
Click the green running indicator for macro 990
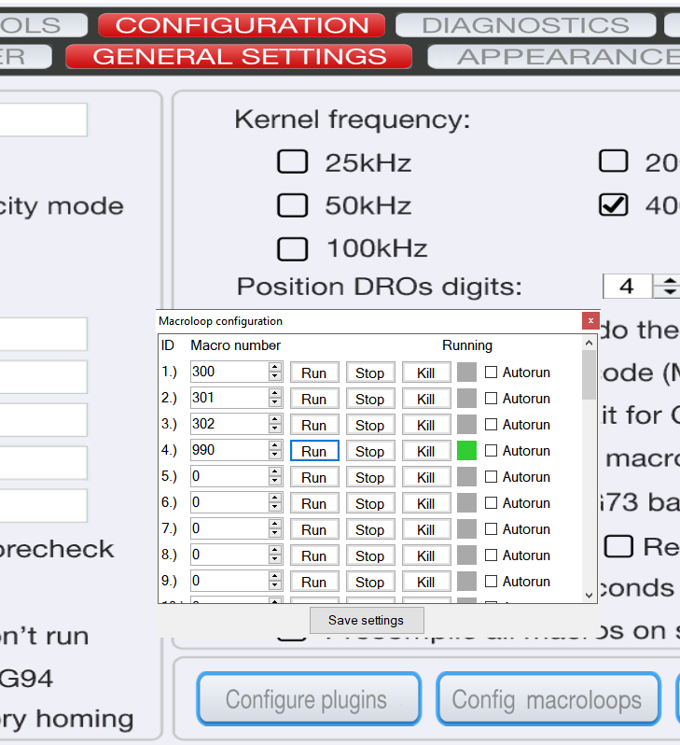[466, 451]
